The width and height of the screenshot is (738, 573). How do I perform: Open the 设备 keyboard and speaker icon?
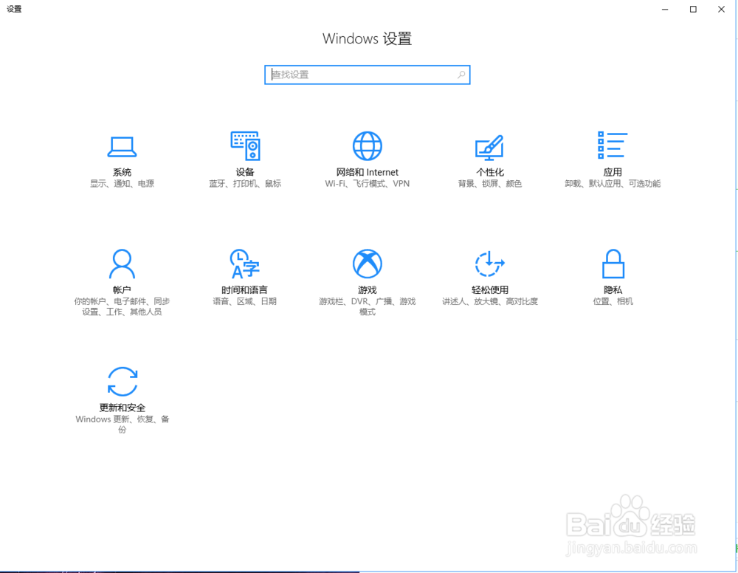tap(245, 146)
